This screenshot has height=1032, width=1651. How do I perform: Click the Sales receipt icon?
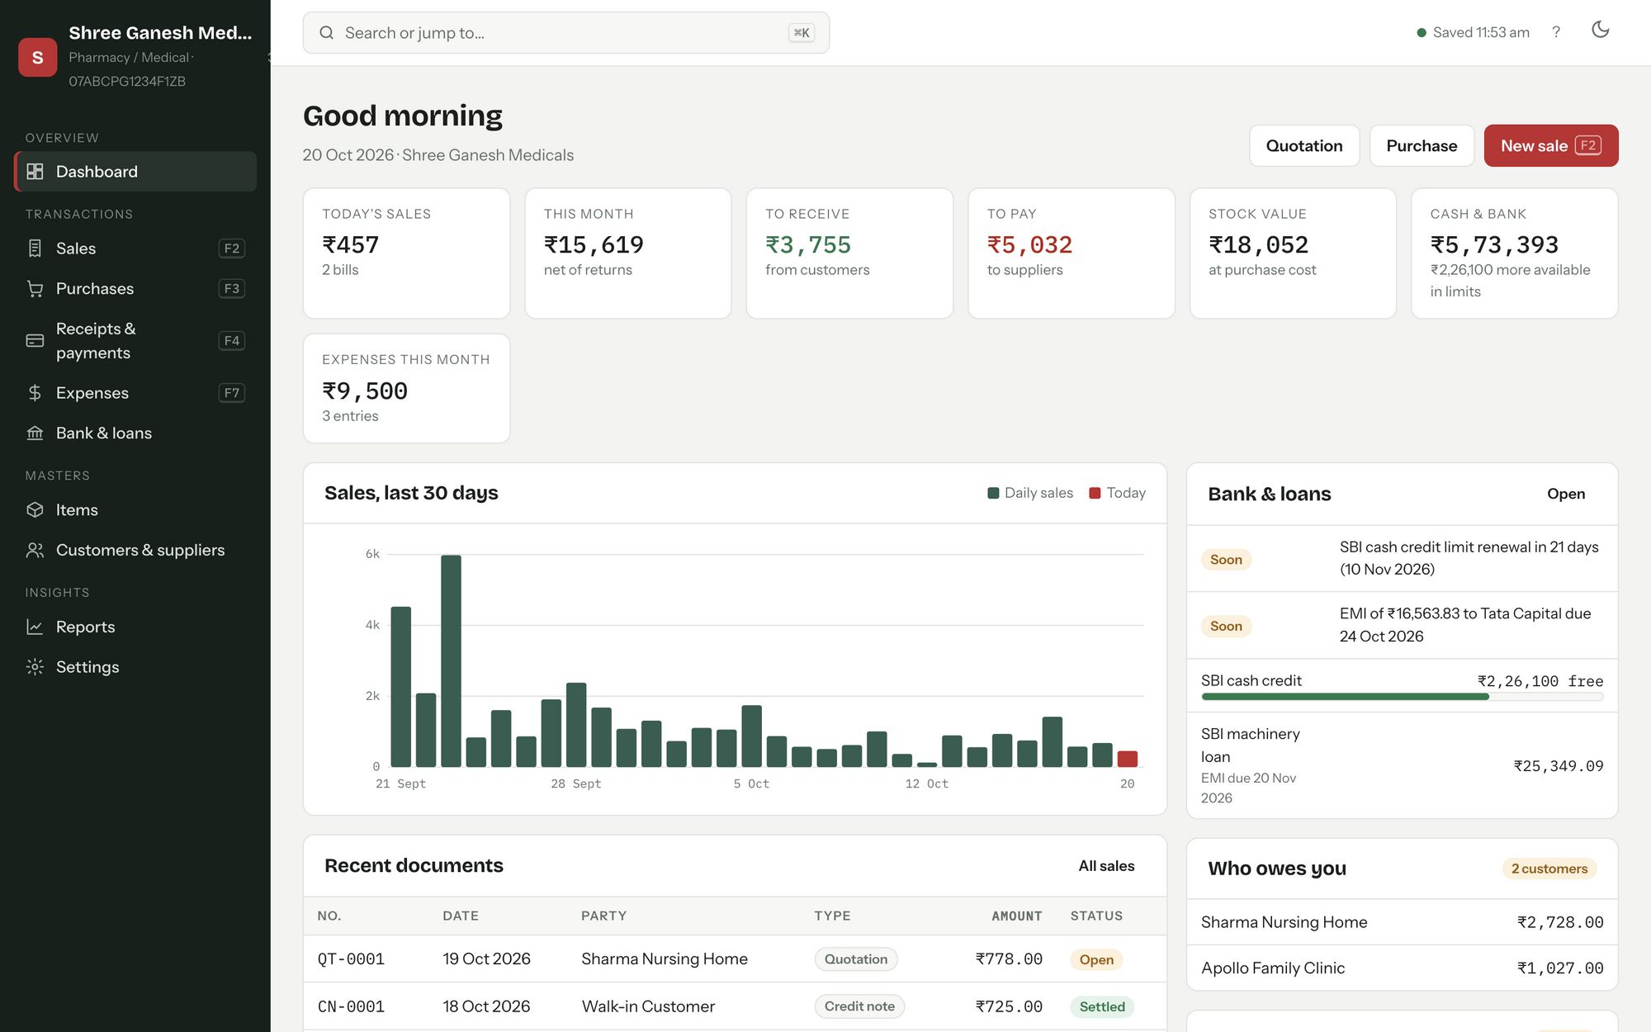pyautogui.click(x=35, y=249)
